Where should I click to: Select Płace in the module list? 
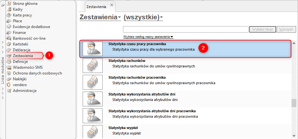[x=17, y=21]
